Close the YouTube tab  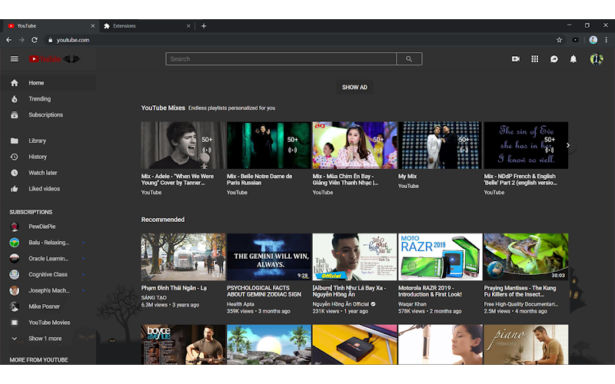click(x=92, y=26)
